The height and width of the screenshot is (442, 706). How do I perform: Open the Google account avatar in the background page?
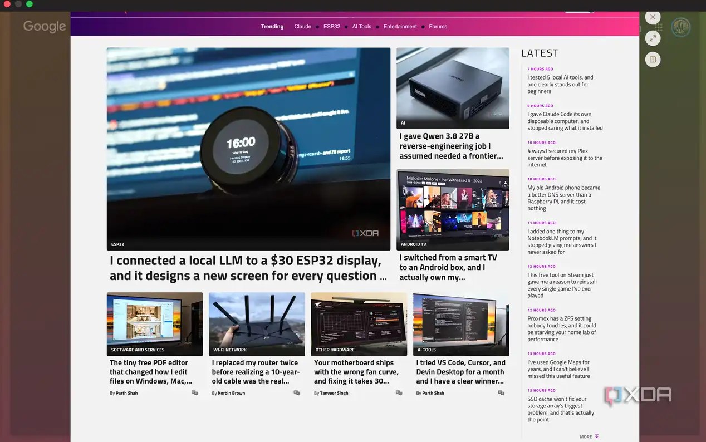(680, 27)
